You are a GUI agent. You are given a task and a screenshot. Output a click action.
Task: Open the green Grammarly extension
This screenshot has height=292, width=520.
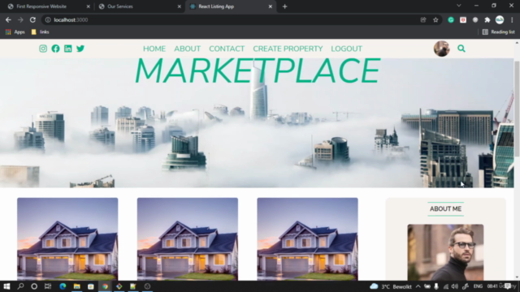click(451, 19)
